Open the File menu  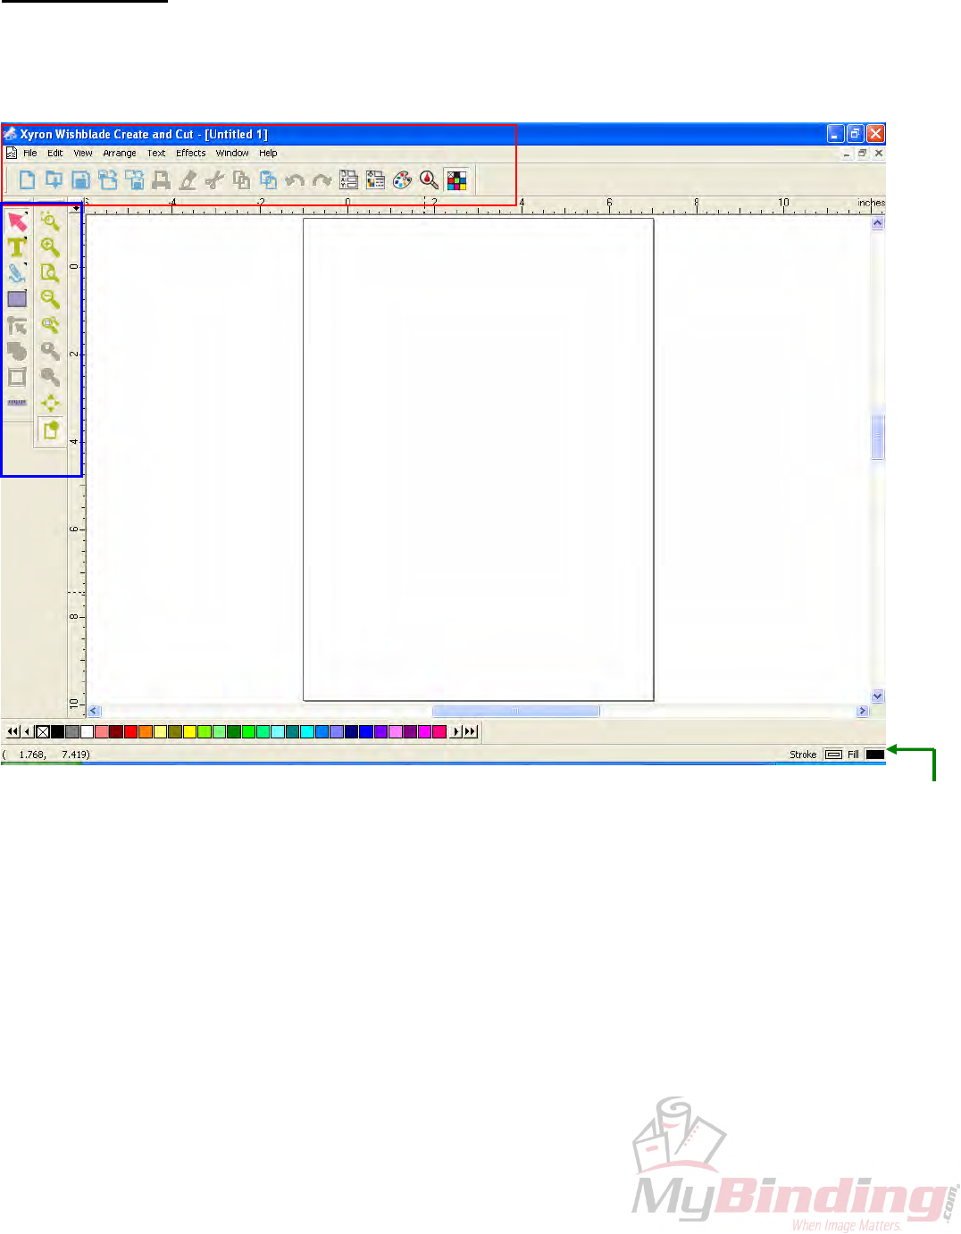click(30, 153)
